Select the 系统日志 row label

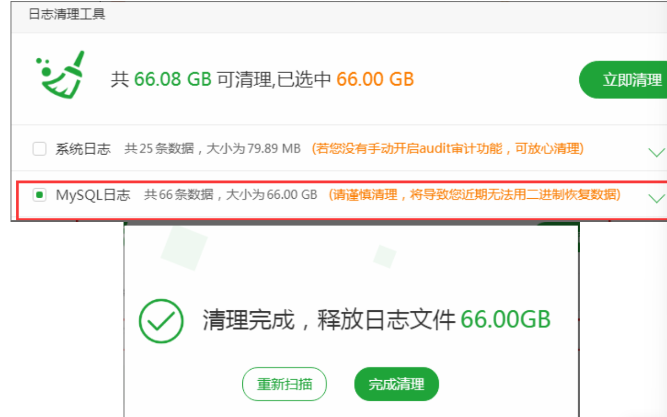[83, 149]
